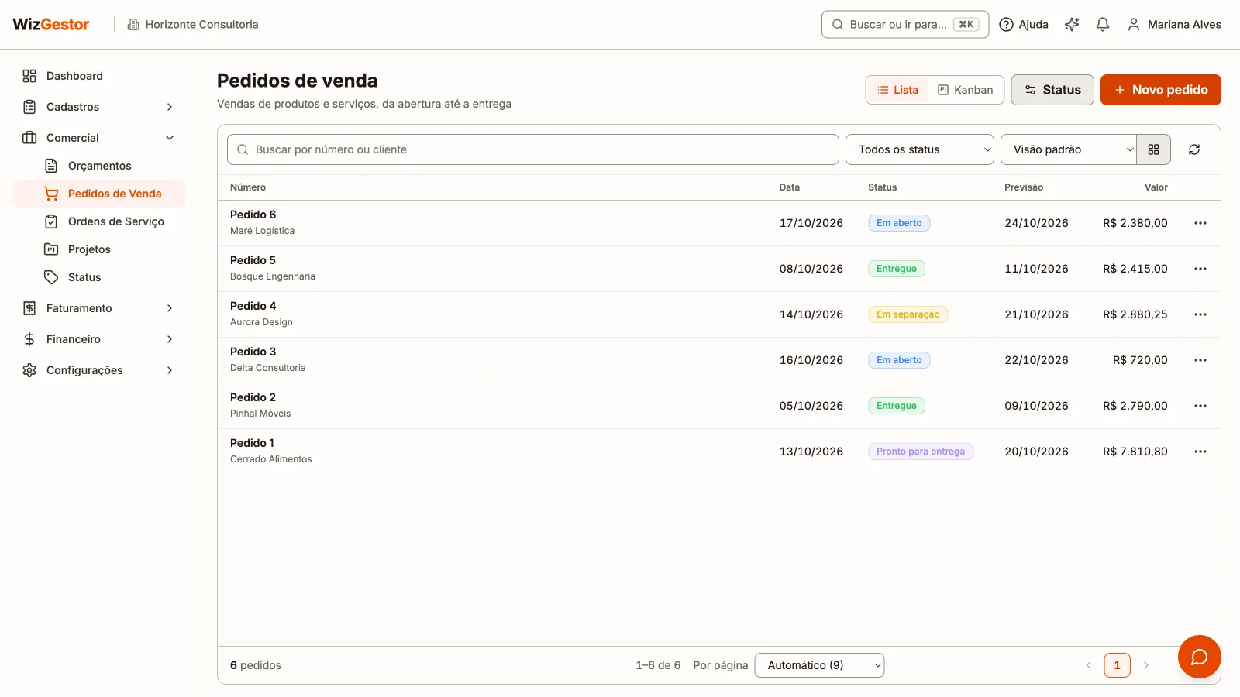Focus global Buscar ou ir para search
The width and height of the screenshot is (1240, 697).
point(905,25)
